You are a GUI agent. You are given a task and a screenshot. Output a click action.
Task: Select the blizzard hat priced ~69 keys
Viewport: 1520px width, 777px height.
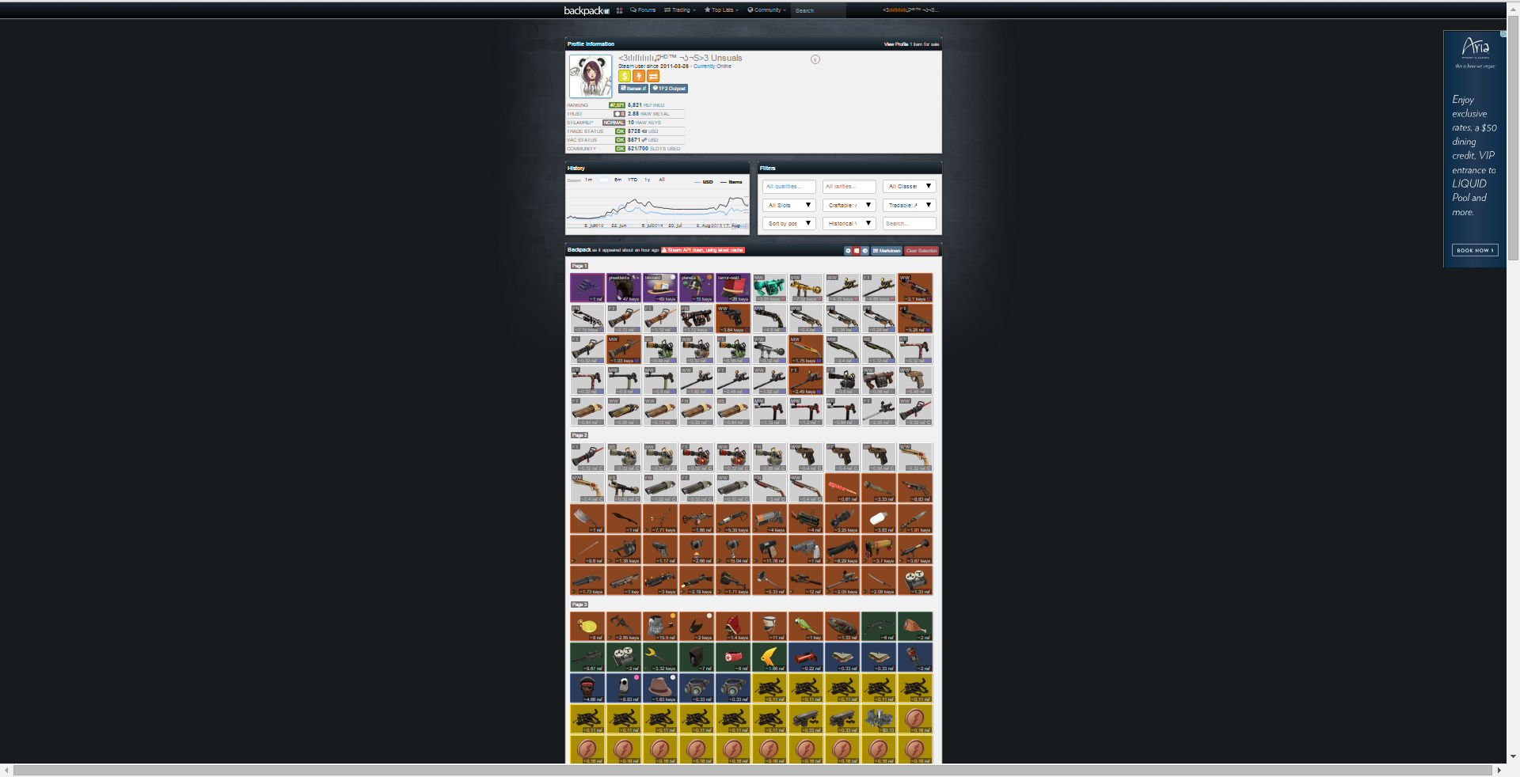660,288
